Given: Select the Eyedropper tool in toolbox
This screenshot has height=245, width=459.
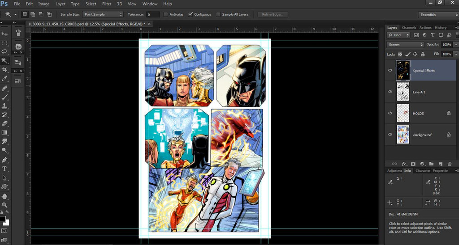Looking at the screenshot, I should click(x=4, y=78).
